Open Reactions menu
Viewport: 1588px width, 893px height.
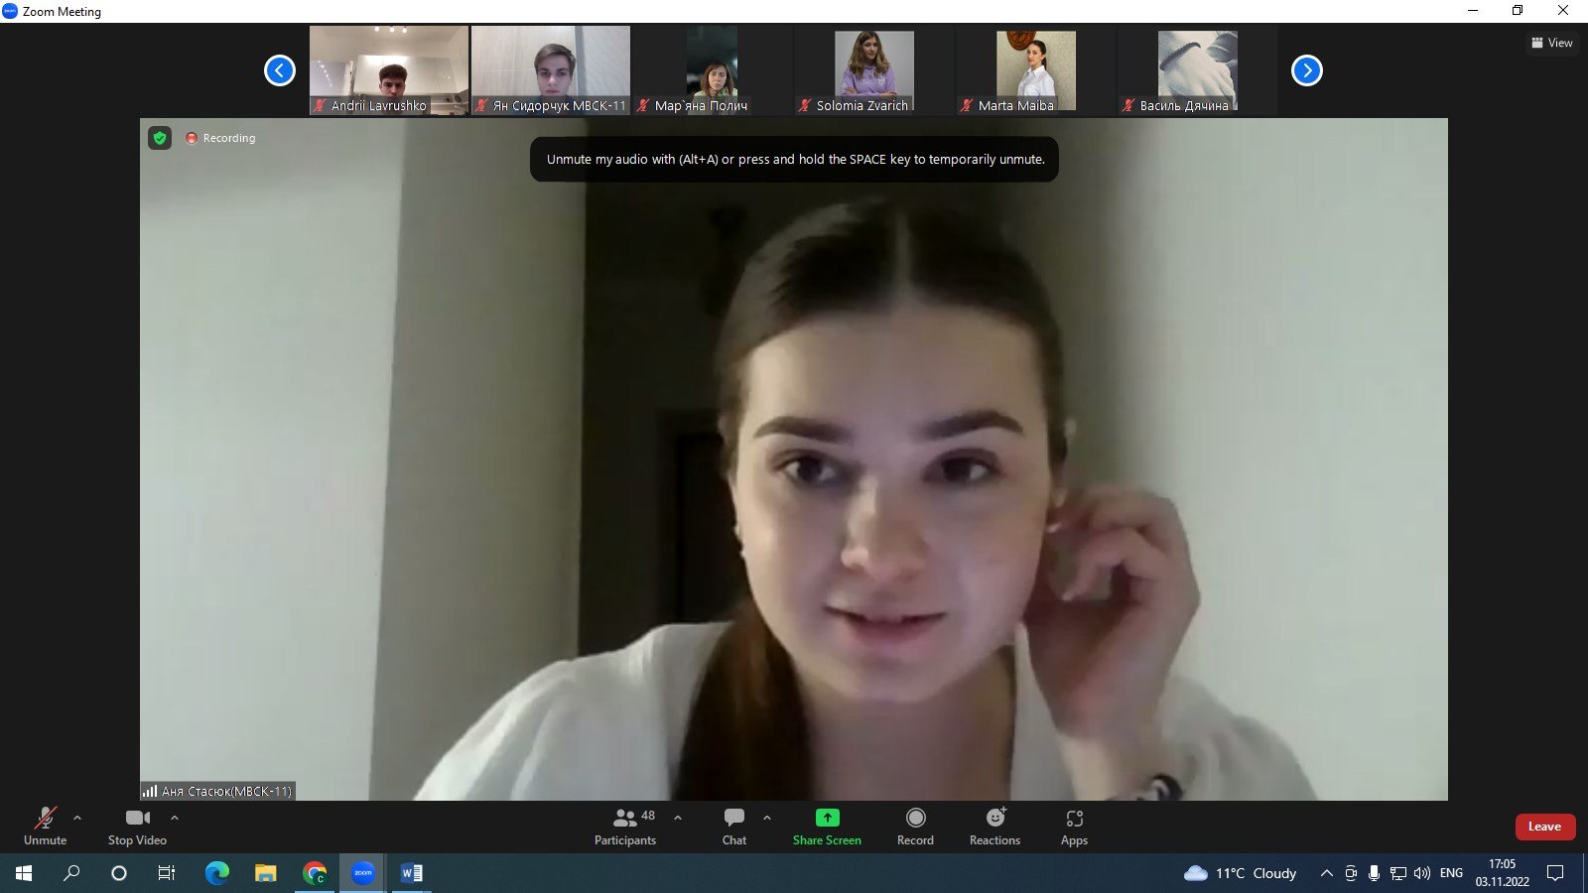pyautogui.click(x=994, y=827)
